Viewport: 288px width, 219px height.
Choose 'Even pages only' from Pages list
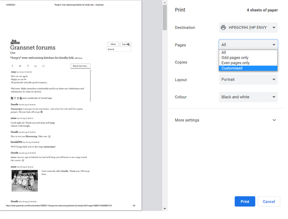coord(235,63)
